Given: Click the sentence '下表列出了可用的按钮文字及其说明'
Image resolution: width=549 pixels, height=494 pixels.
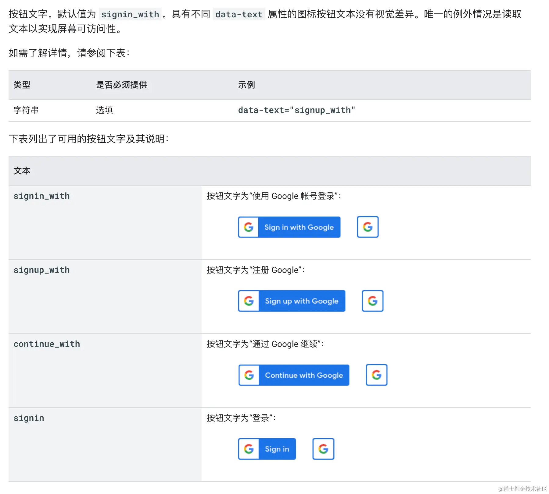Looking at the screenshot, I should pyautogui.click(x=88, y=139).
